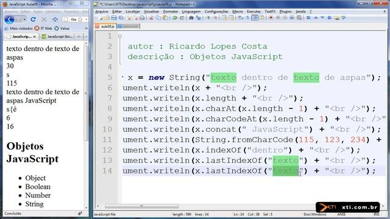Click Dos\Windows line ending in status bar
The width and height of the screenshot is (390, 219).
coord(315,214)
